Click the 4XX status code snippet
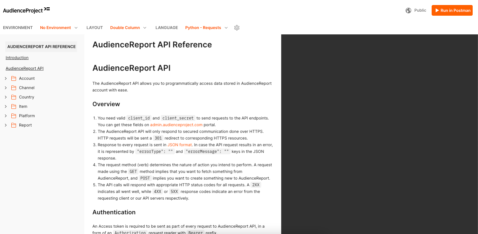The image size is (478, 234). 157,192
